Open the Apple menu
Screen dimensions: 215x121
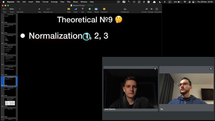point(3,2)
